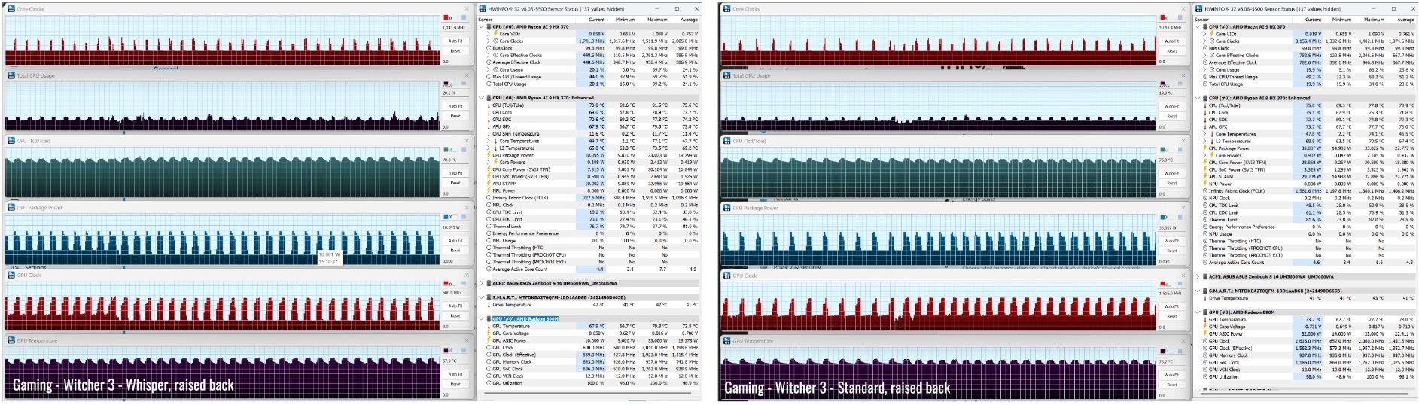This screenshot has width=1419, height=405.
Task: Open the red color swatch on the left Core Clocks graph
Action: (446, 17)
